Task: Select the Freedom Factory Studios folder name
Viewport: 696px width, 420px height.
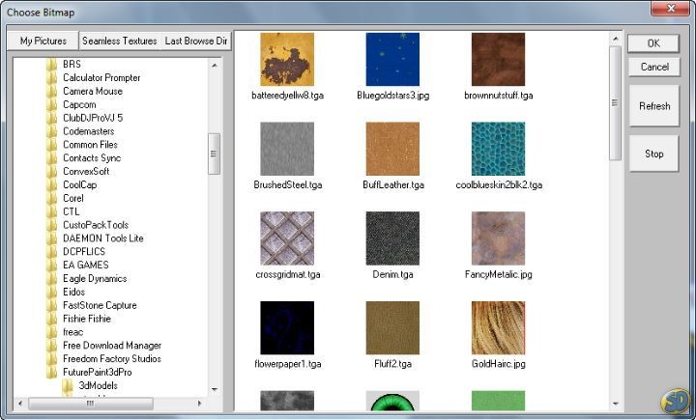Action: click(x=112, y=359)
